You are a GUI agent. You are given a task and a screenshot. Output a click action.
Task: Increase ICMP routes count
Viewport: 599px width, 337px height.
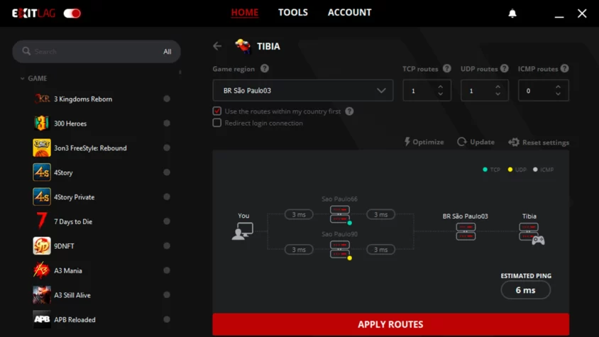(x=558, y=87)
